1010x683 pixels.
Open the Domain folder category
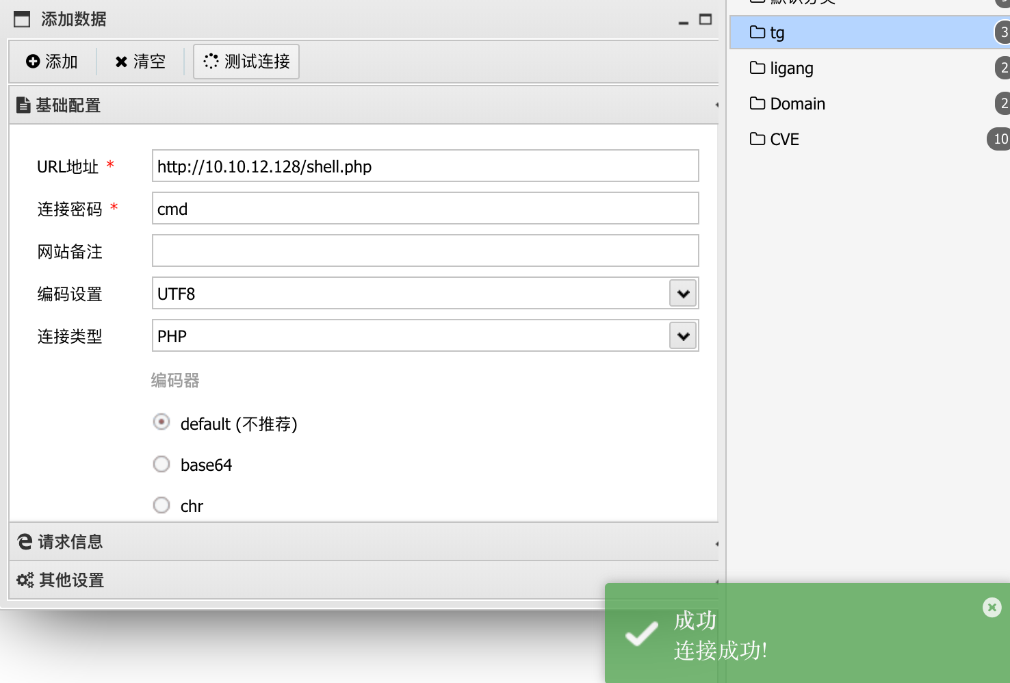click(797, 103)
